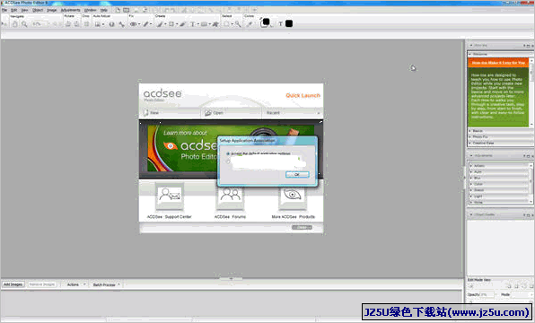The height and width of the screenshot is (323, 535).
Task: Click the Open folder icon in Quick Launch
Action: click(x=208, y=112)
